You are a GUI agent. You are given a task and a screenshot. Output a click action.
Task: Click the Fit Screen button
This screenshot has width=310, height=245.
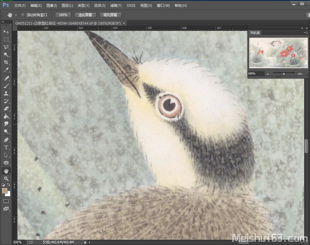pos(85,15)
